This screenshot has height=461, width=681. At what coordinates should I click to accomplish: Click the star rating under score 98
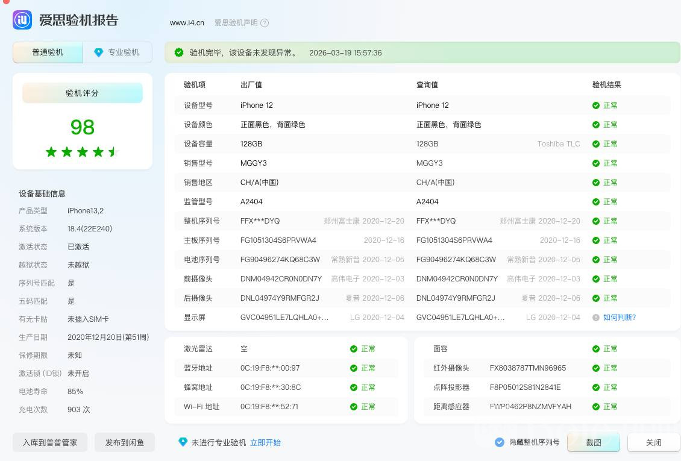[82, 152]
